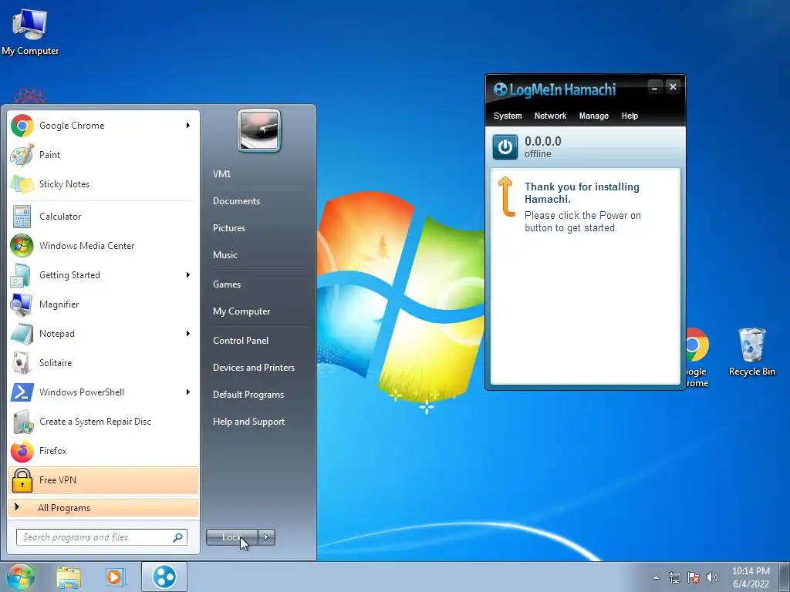
Task: Show hidden tray icons arrow
Action: click(656, 577)
